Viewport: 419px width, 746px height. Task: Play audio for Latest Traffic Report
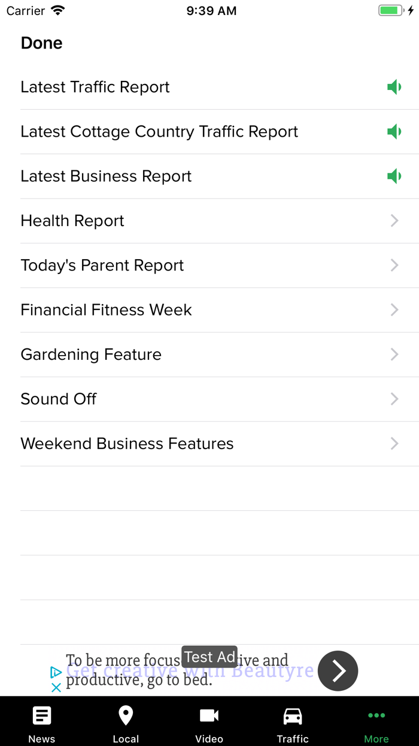[394, 88]
